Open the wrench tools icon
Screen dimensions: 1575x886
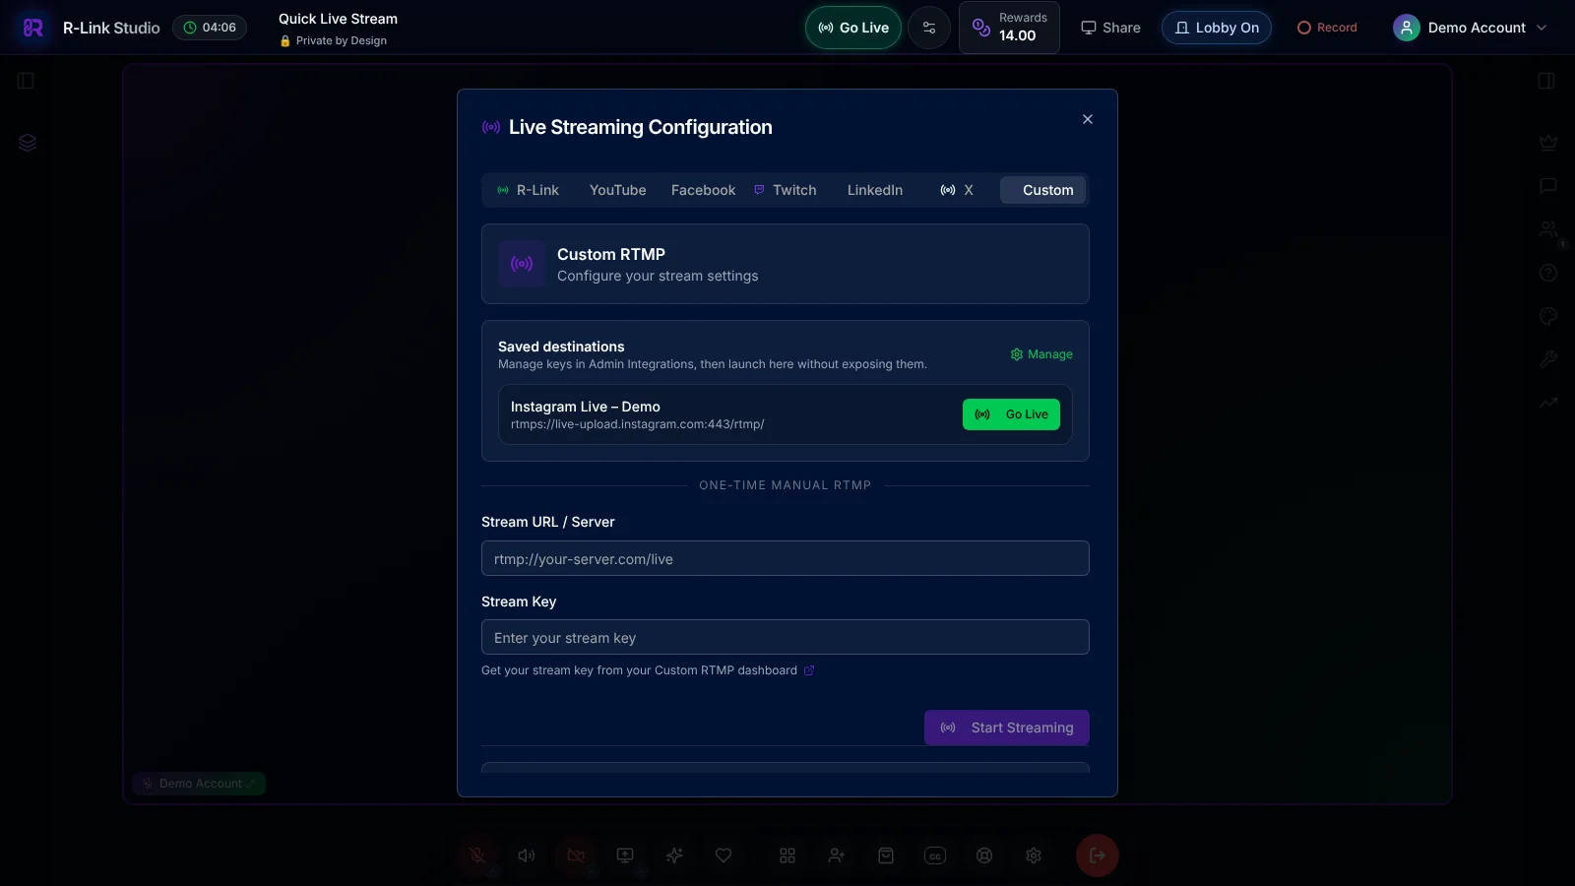[1548, 359]
